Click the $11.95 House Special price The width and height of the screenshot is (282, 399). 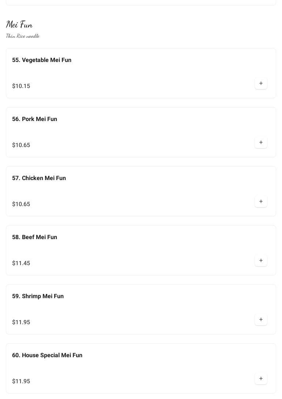pyautogui.click(x=21, y=381)
